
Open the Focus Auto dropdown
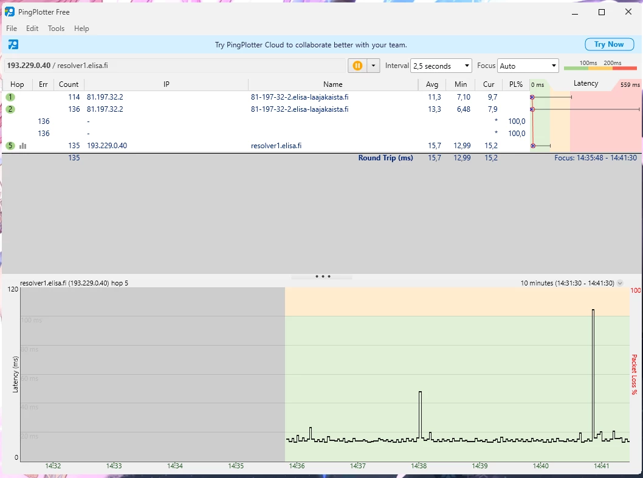(528, 66)
